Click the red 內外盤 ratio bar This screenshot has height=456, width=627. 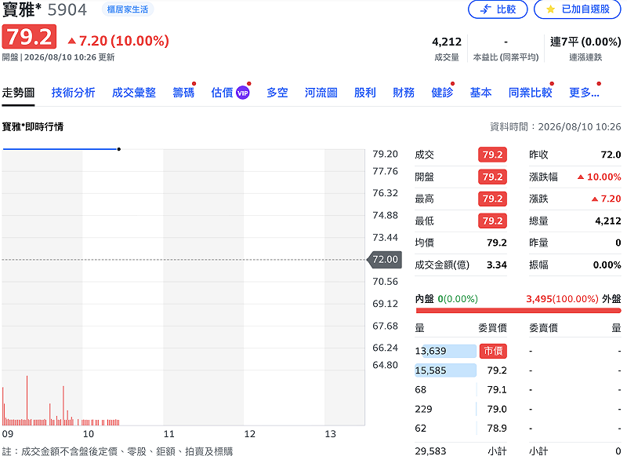518,311
